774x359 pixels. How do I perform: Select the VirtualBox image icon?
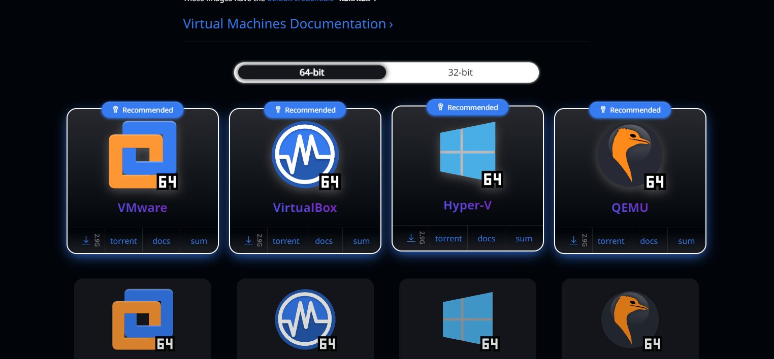pos(305,155)
